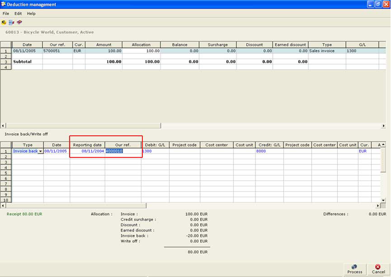Expand the Invoice back type dropdown
The image size is (391, 277).
pos(41,152)
